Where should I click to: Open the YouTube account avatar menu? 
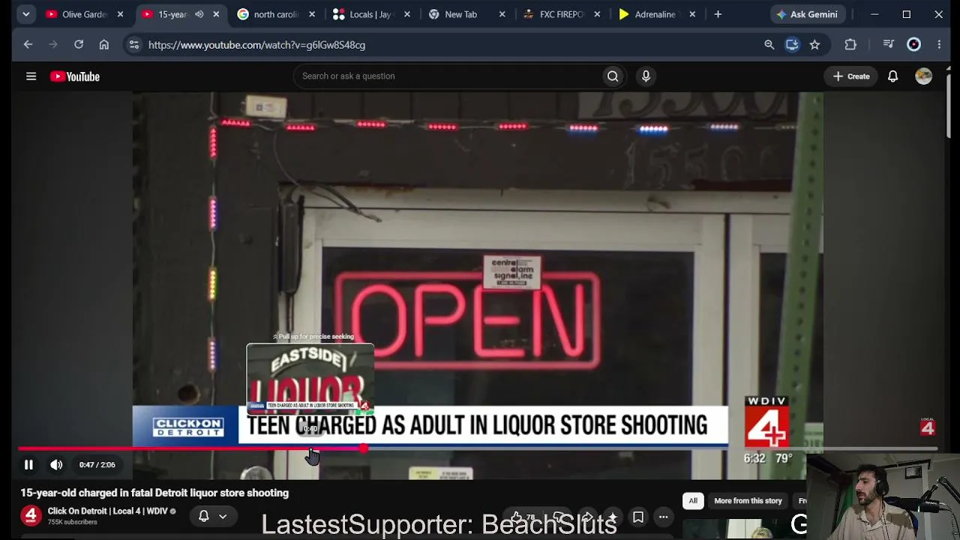coord(923,76)
